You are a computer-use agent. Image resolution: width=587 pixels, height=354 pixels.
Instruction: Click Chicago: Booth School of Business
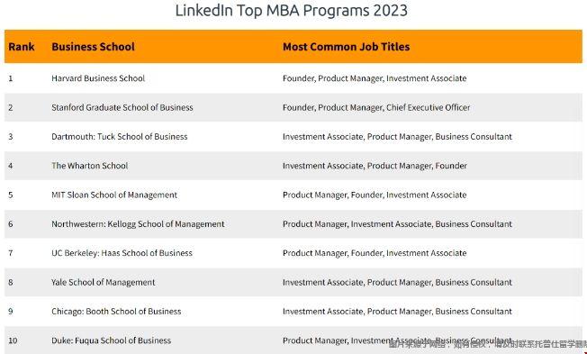point(116,312)
